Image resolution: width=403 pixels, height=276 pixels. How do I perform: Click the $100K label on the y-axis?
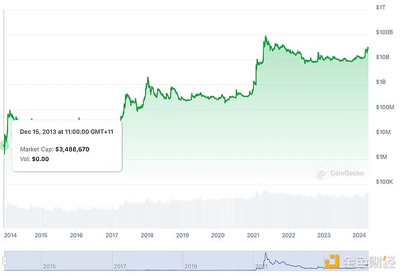[384, 182]
